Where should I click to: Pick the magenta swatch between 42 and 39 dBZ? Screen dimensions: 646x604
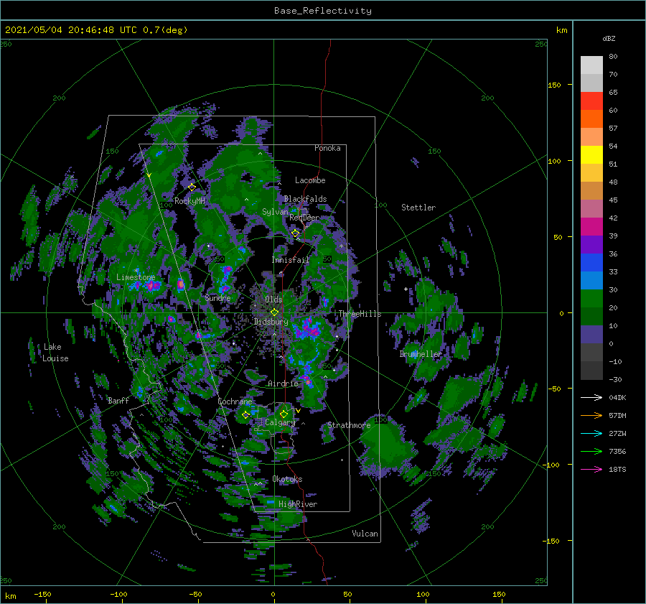coord(591,227)
